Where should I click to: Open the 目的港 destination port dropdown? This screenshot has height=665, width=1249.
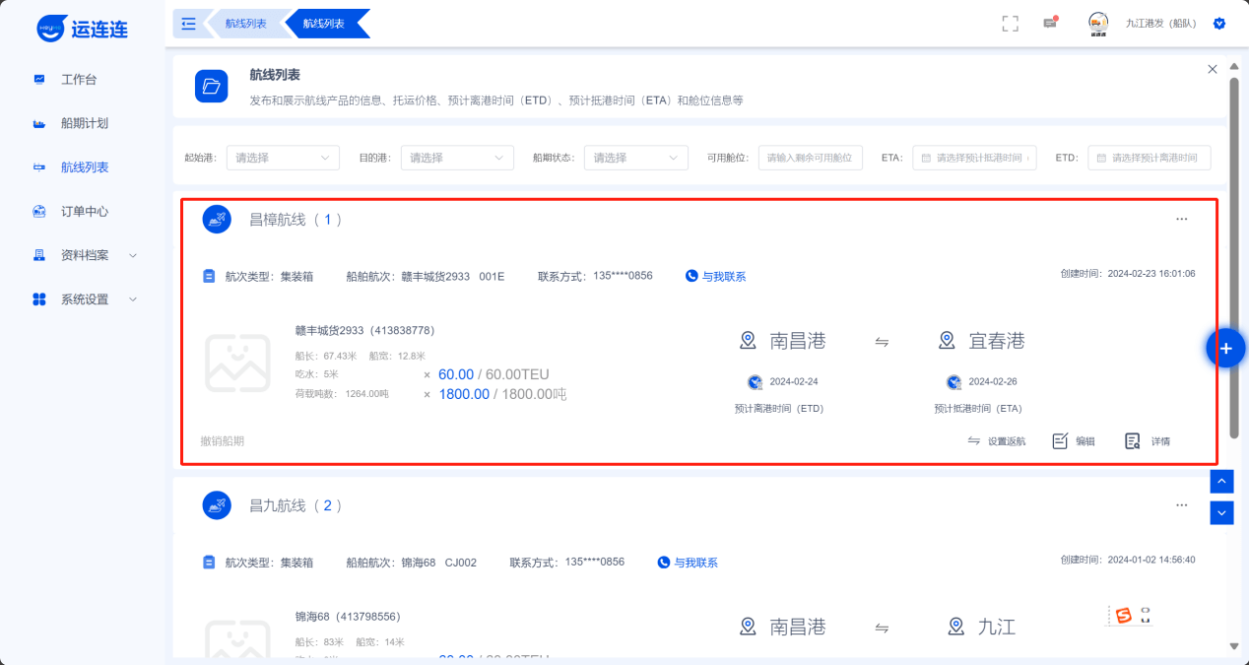[x=457, y=158]
